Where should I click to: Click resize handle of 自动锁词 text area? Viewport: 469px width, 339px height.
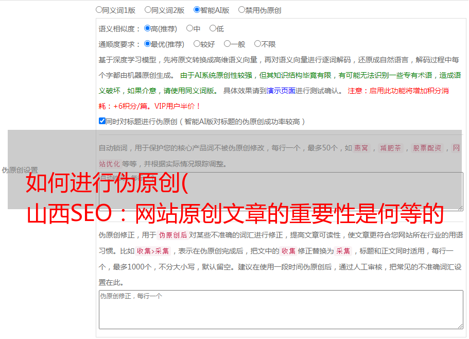460,207
